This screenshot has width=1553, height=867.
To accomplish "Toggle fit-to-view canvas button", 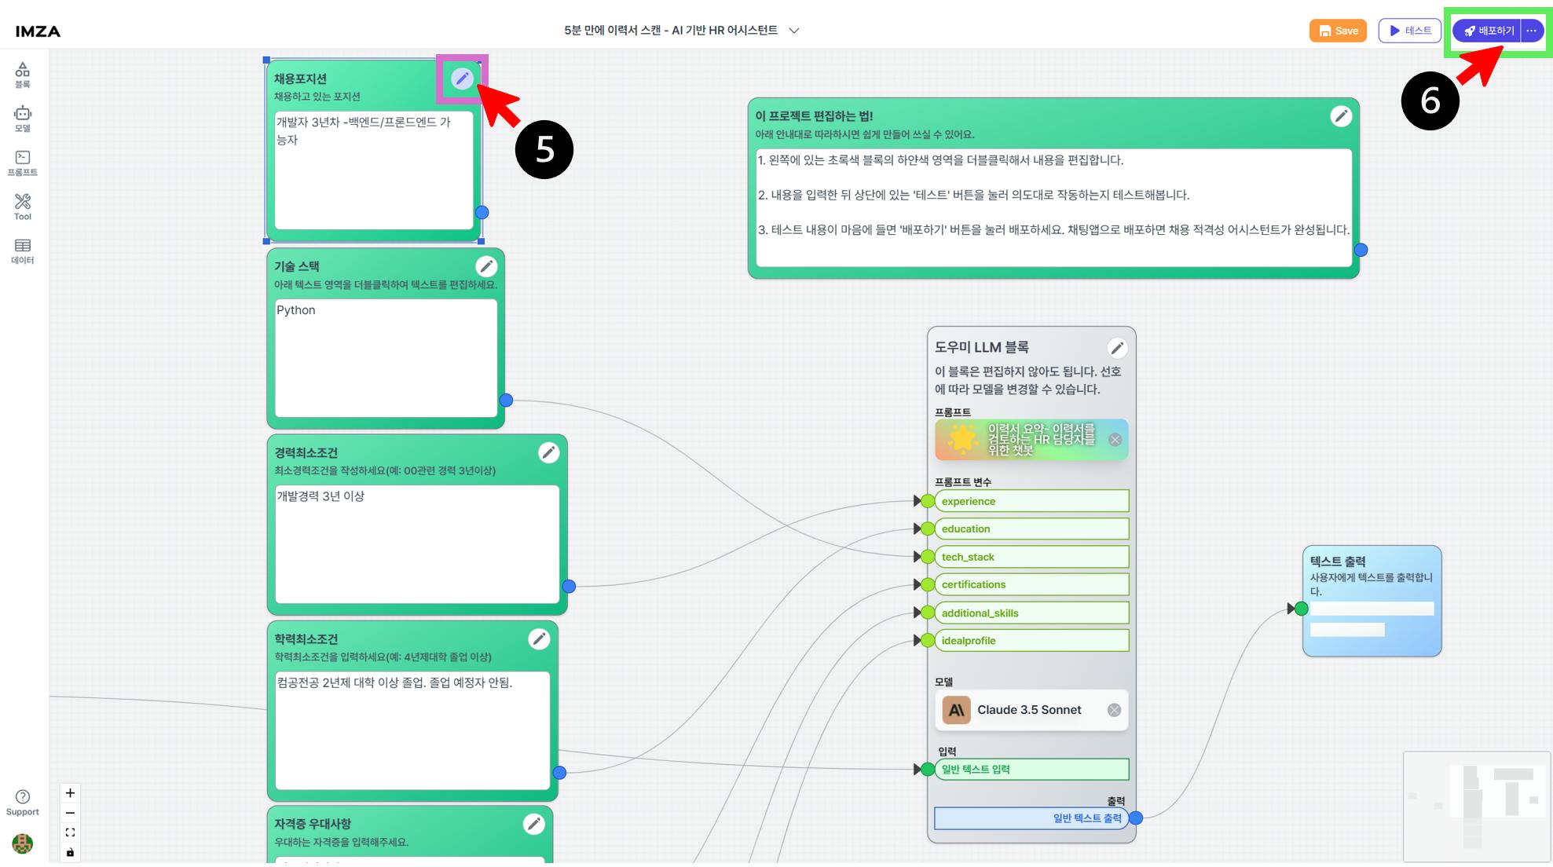I will 70,832.
